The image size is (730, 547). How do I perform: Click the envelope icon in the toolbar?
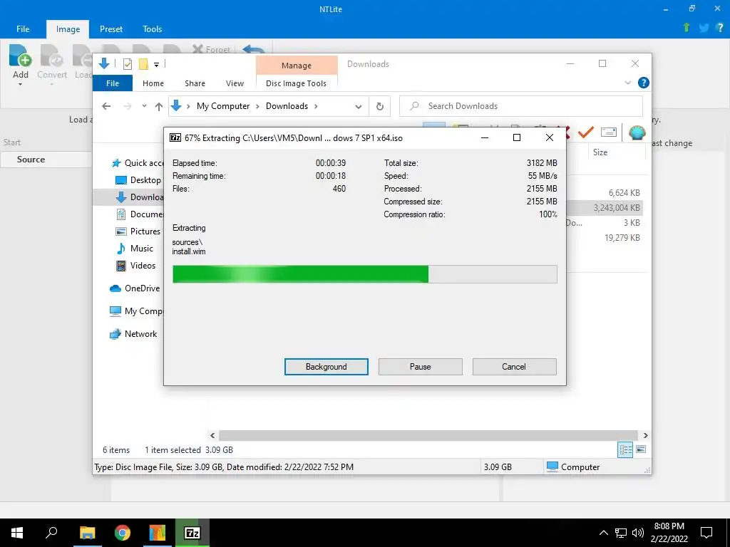pyautogui.click(x=609, y=132)
